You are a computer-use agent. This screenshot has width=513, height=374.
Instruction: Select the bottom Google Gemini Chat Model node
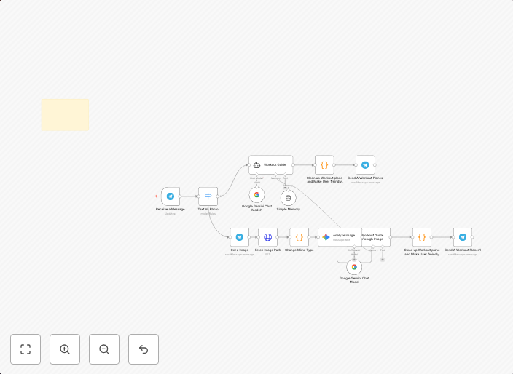(x=354, y=267)
